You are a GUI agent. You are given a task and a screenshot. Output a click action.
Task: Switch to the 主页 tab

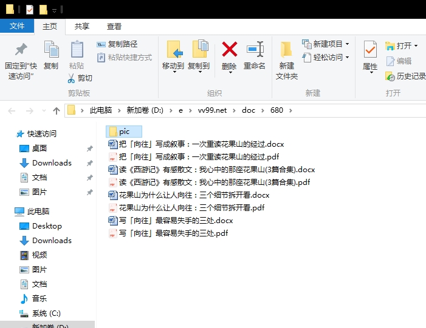tap(50, 26)
